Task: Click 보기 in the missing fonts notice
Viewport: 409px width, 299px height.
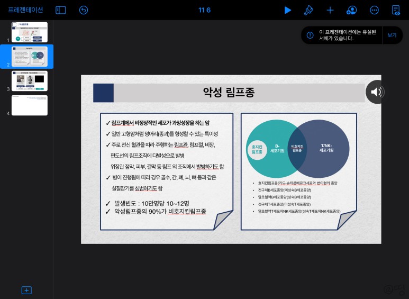Action: coord(392,35)
